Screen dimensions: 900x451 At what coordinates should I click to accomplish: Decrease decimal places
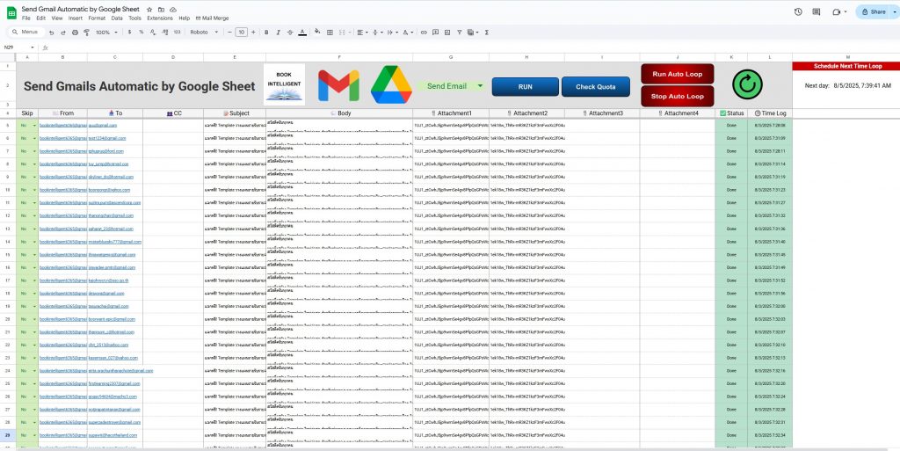coord(153,33)
